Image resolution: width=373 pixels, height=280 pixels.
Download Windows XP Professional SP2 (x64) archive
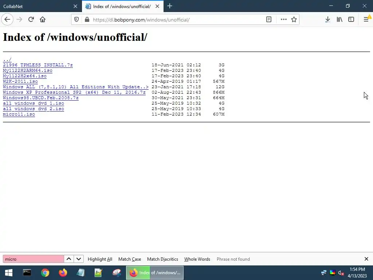click(x=74, y=92)
